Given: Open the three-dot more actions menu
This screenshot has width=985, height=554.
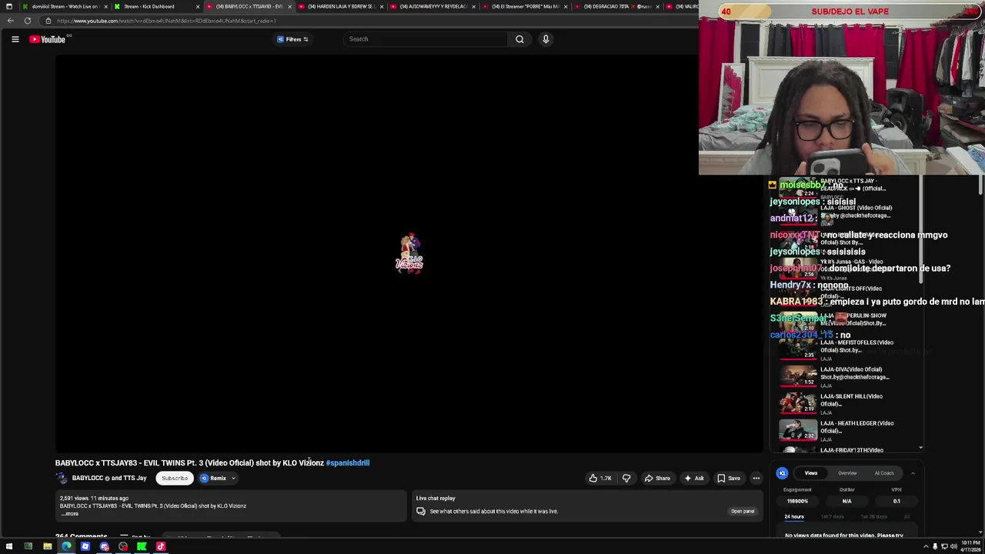Looking at the screenshot, I should [x=756, y=478].
